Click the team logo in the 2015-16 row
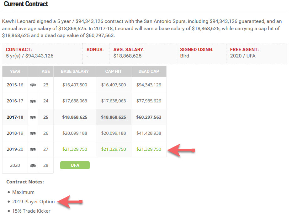The width and height of the screenshot is (292, 218). coord(33,85)
